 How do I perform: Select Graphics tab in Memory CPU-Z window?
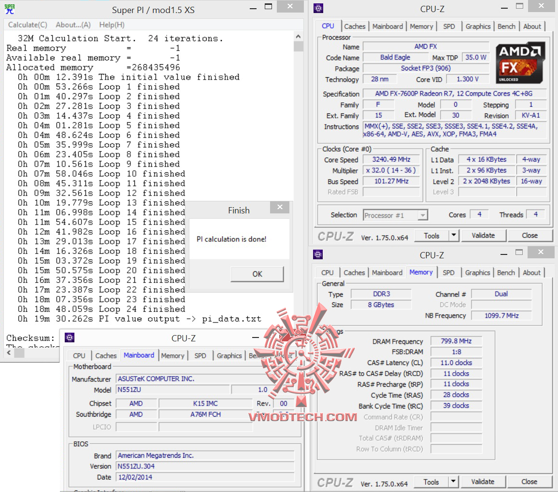[478, 272]
